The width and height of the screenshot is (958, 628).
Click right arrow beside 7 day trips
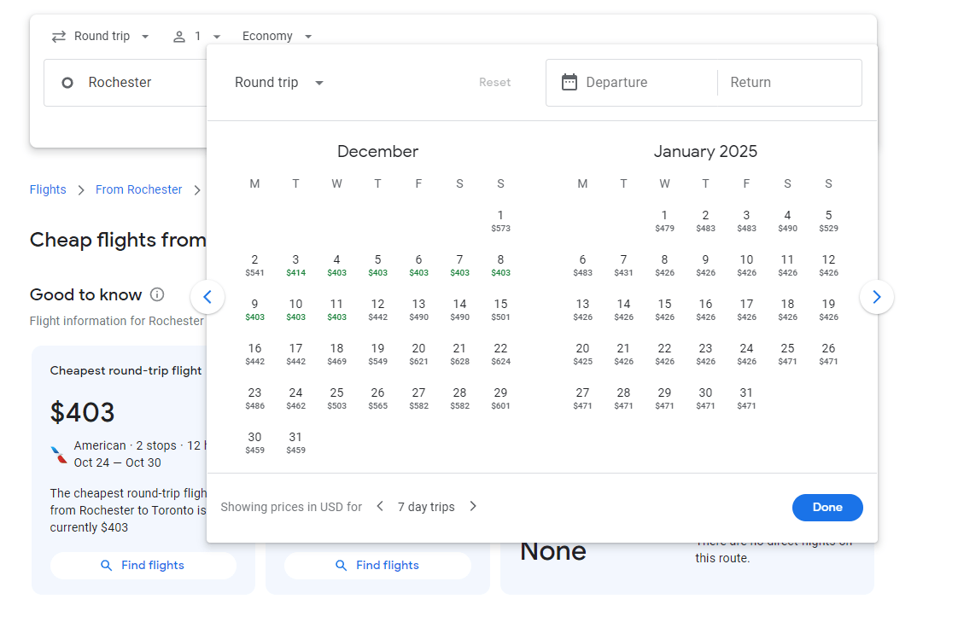point(473,505)
